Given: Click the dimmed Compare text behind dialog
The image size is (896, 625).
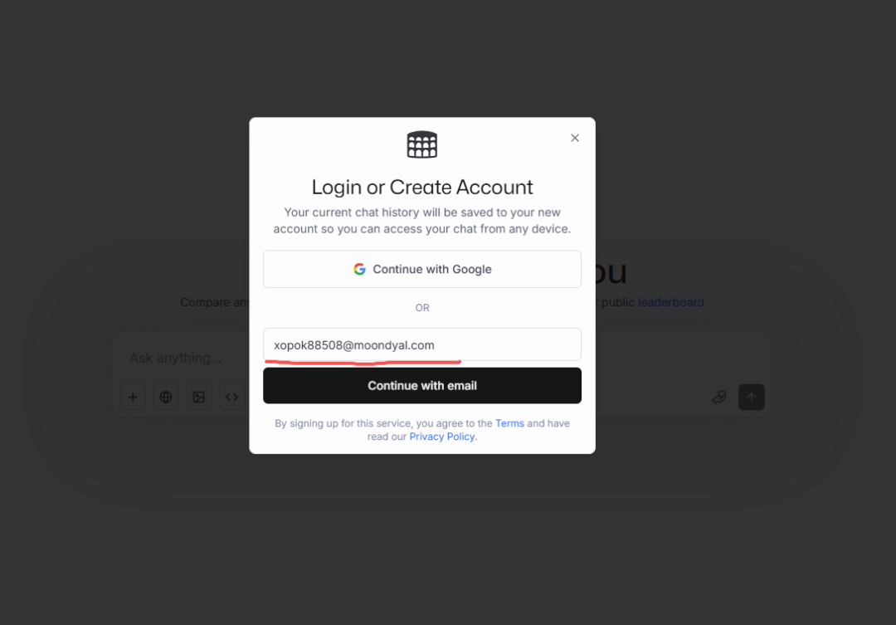Looking at the screenshot, I should click(215, 302).
